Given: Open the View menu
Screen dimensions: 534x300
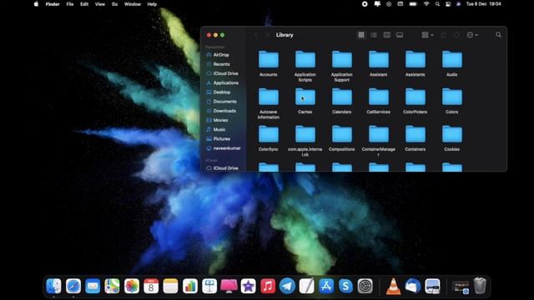Looking at the screenshot, I should coord(100,4).
